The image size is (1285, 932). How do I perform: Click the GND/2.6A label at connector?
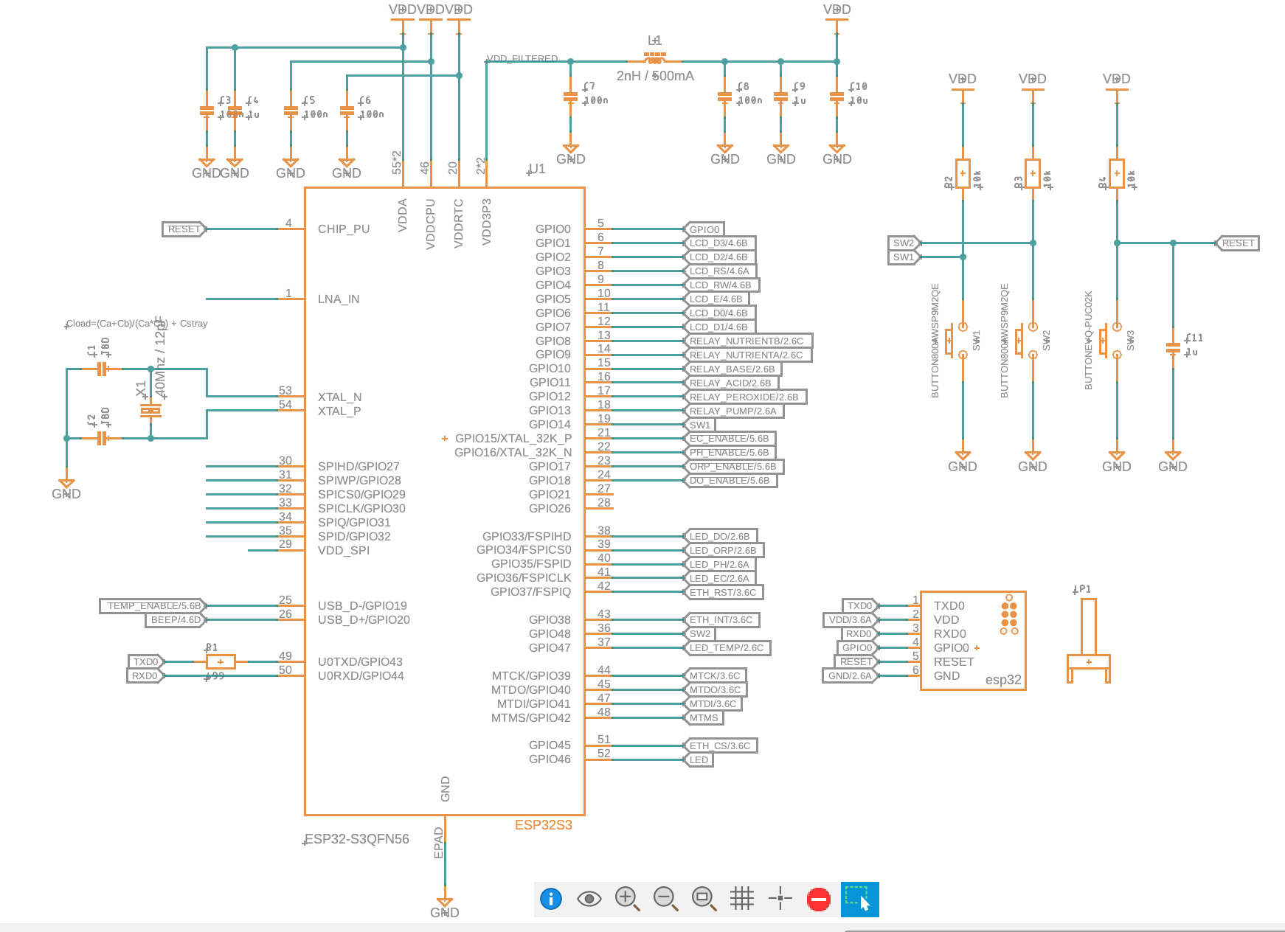pyautogui.click(x=851, y=676)
